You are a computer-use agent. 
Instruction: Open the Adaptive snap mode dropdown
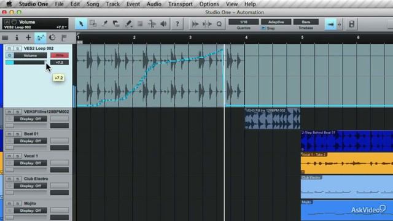276,22
